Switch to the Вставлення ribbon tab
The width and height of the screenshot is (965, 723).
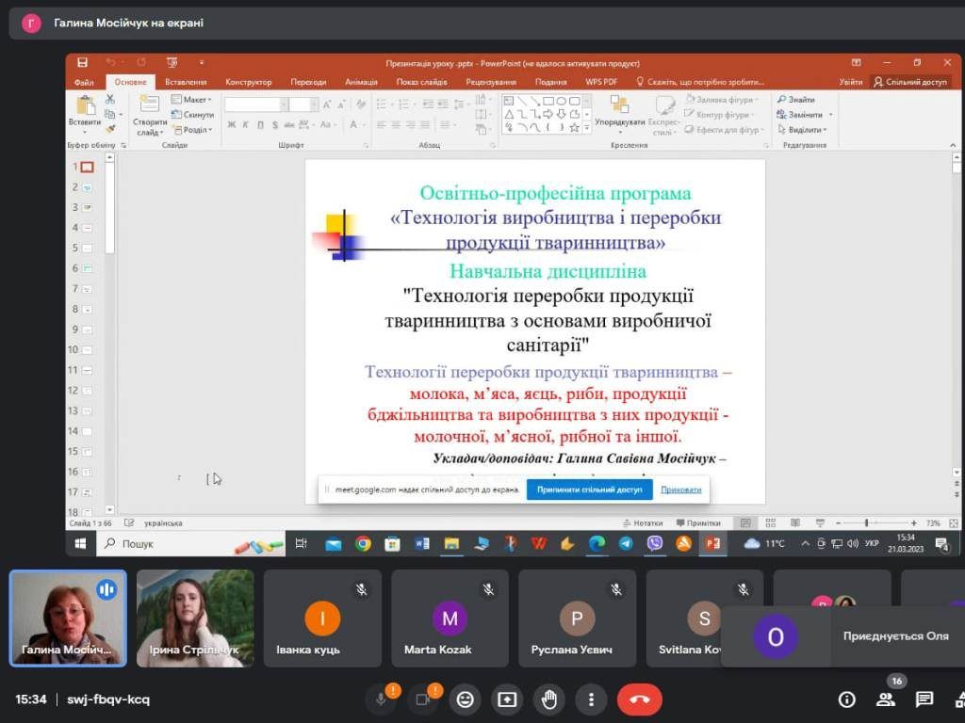click(x=186, y=82)
